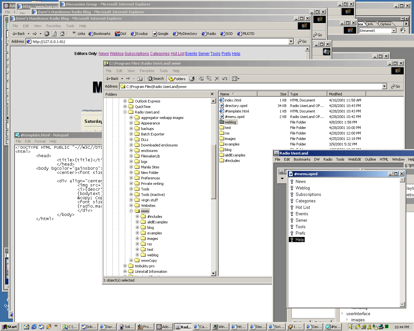Image resolution: width=414 pixels, height=331 pixels.
Task: Open the Explorer address bar dropdown
Action: tap(384, 86)
